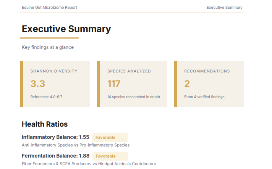The width and height of the screenshot is (272, 169).
Task: Click the 'Executive Summary' header label at top right
Action: pos(224,8)
